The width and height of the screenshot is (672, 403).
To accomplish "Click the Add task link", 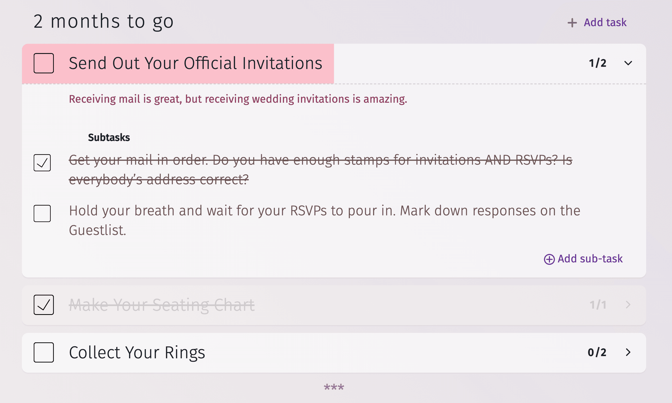I will (605, 22).
